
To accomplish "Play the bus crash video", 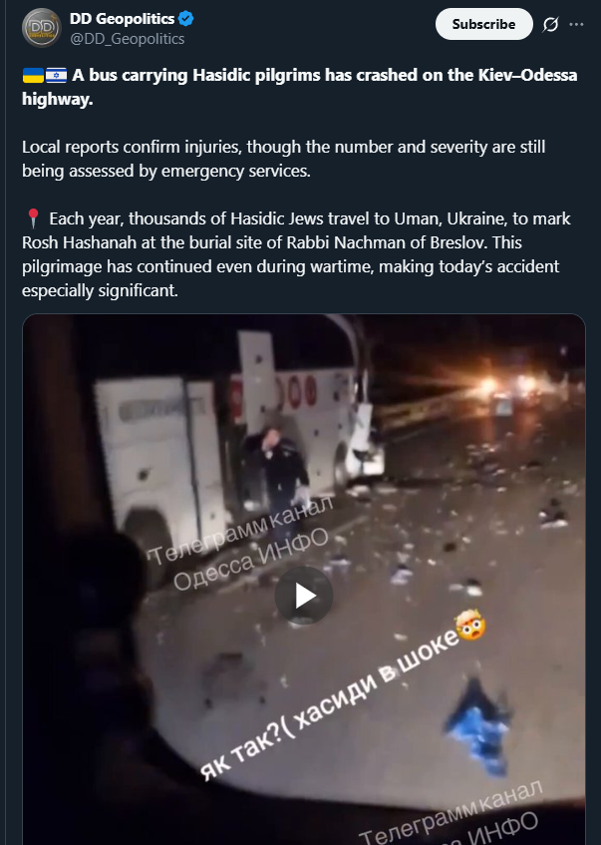I will (x=304, y=596).
